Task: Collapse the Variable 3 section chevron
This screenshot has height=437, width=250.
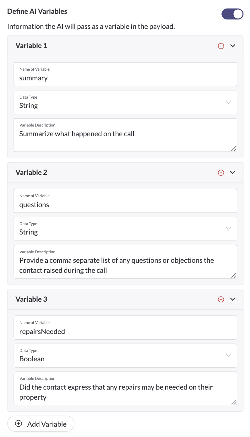Action: (x=233, y=299)
